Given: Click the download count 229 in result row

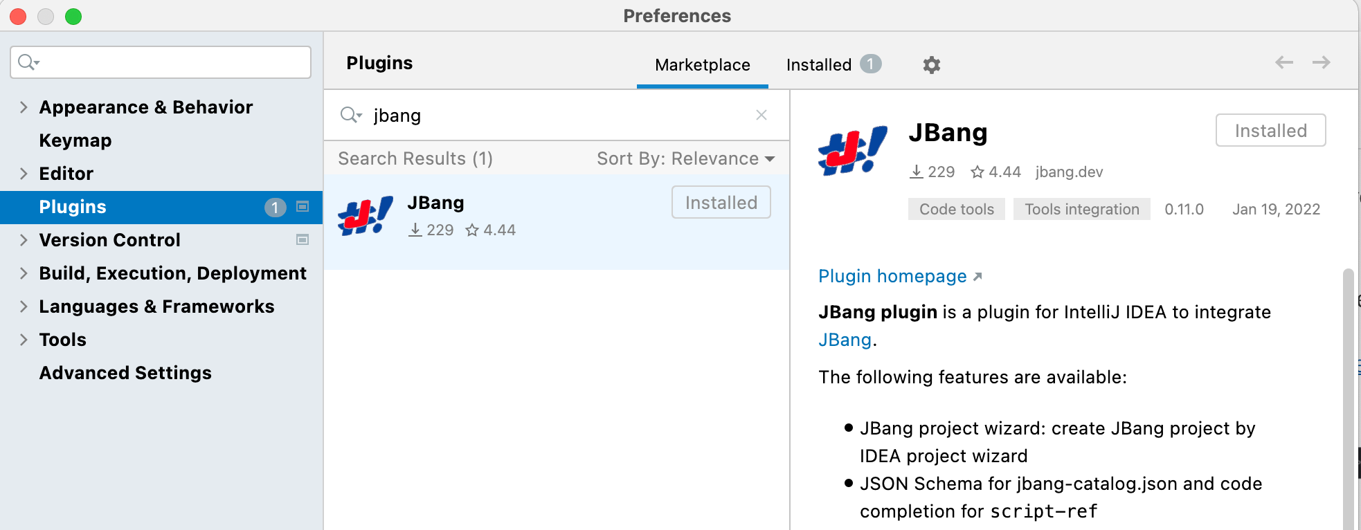Looking at the screenshot, I should tap(431, 230).
